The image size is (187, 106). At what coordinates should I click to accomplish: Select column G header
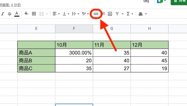112,29
